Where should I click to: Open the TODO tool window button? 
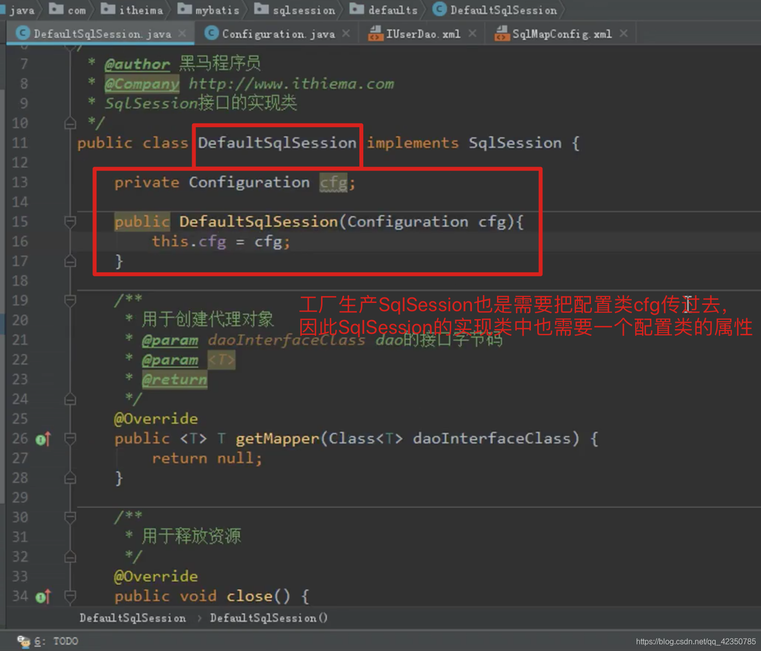(48, 641)
